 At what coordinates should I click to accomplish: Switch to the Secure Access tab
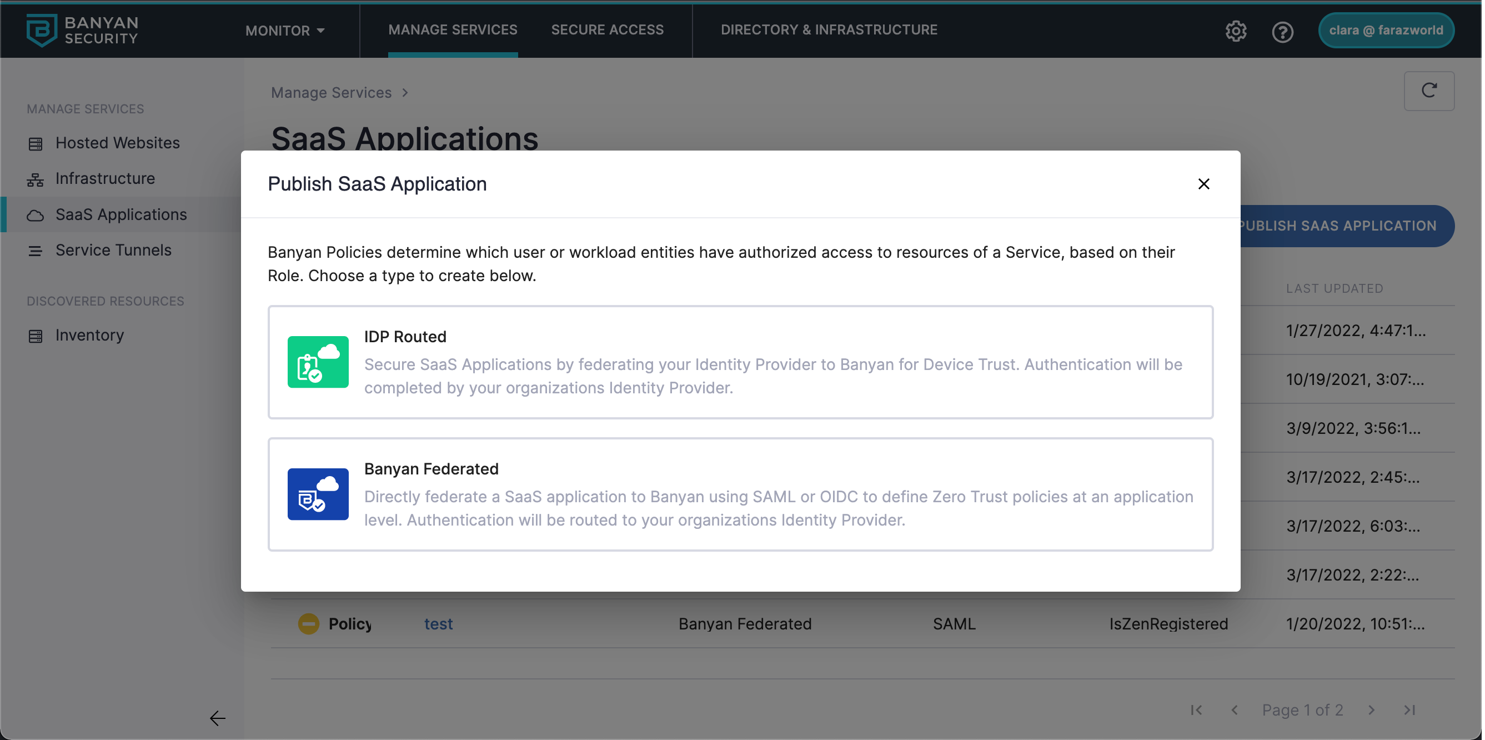tap(607, 29)
